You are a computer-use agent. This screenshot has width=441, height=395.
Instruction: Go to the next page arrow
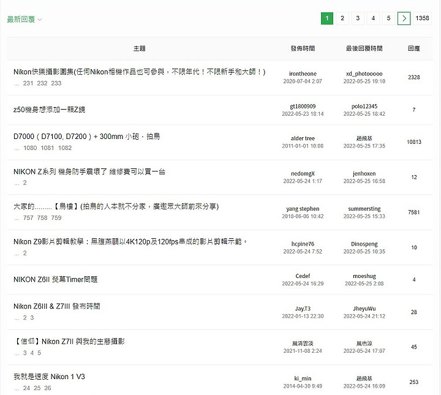coord(404,18)
